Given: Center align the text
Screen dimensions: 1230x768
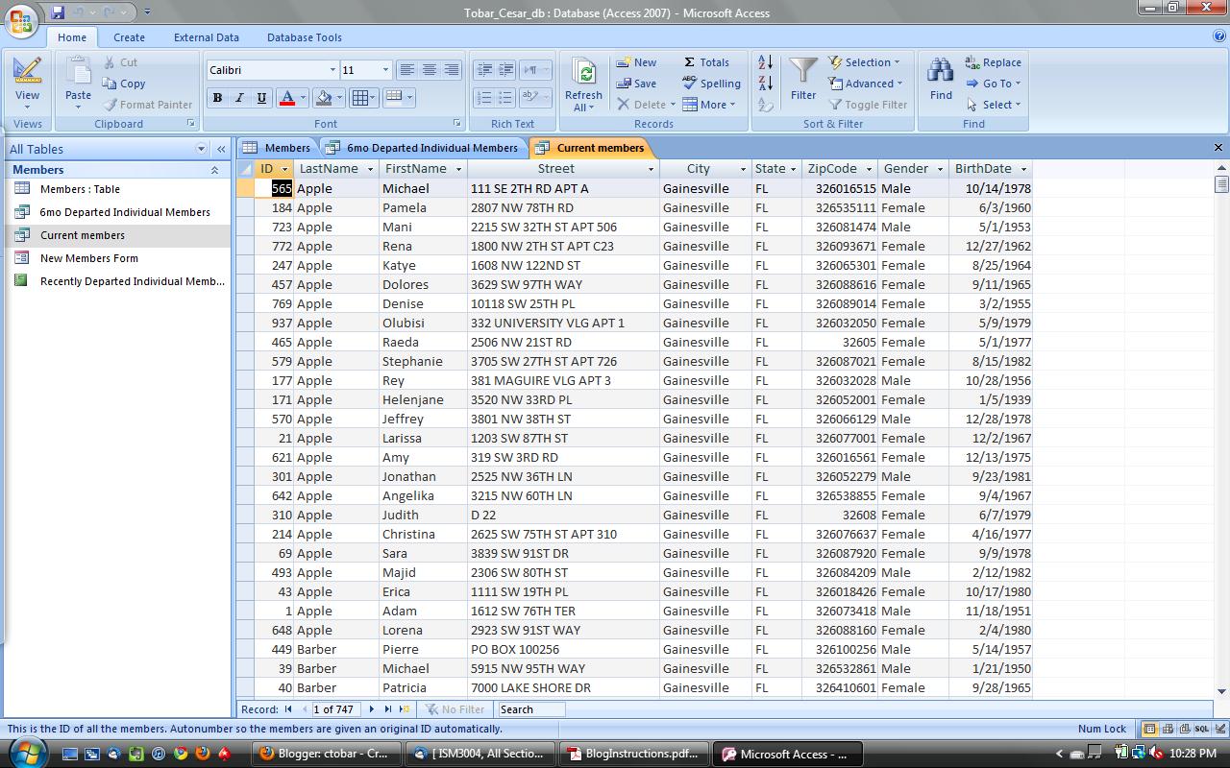Looking at the screenshot, I should point(429,70).
